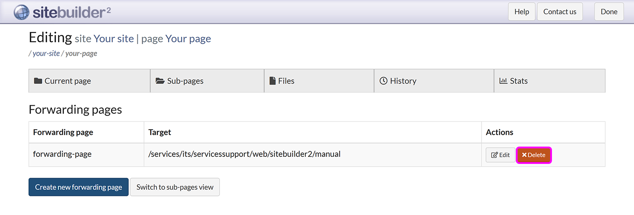
Task: Click the sitebuilder globe logo icon
Action: tap(21, 12)
